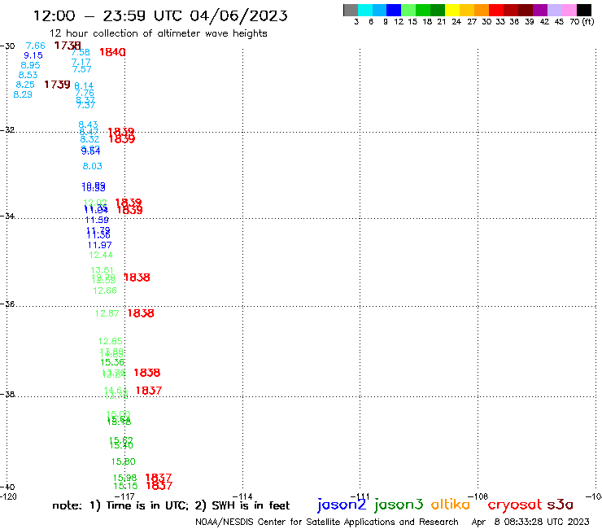Click the latitude axis label '-32'
The height and width of the screenshot is (529, 602).
(x=7, y=129)
